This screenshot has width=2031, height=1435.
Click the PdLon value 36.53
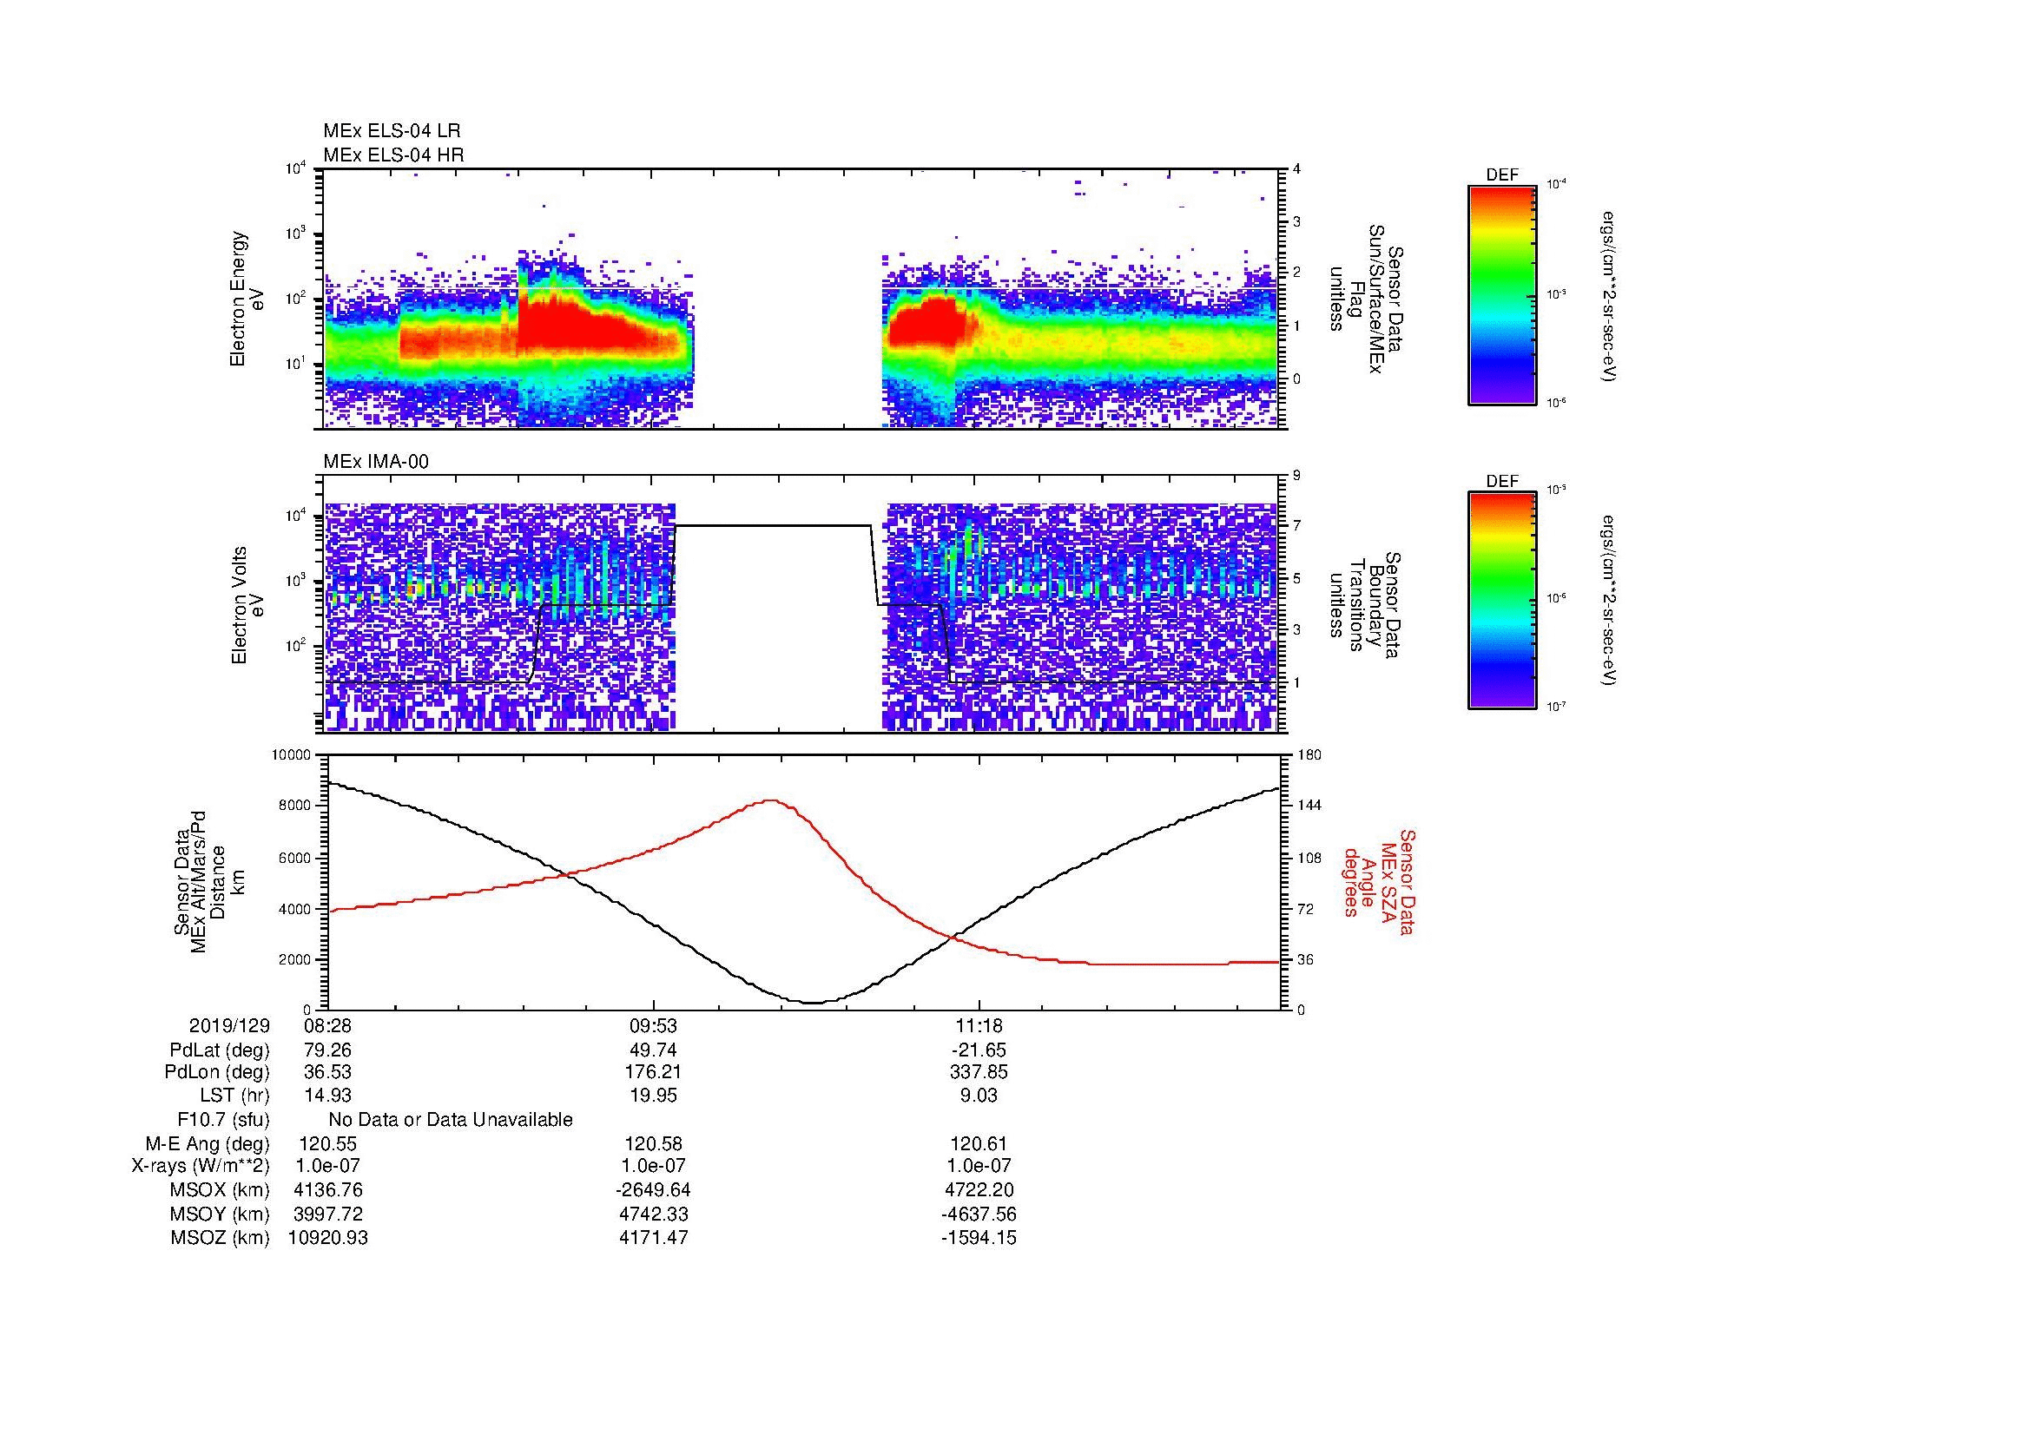pyautogui.click(x=327, y=1072)
